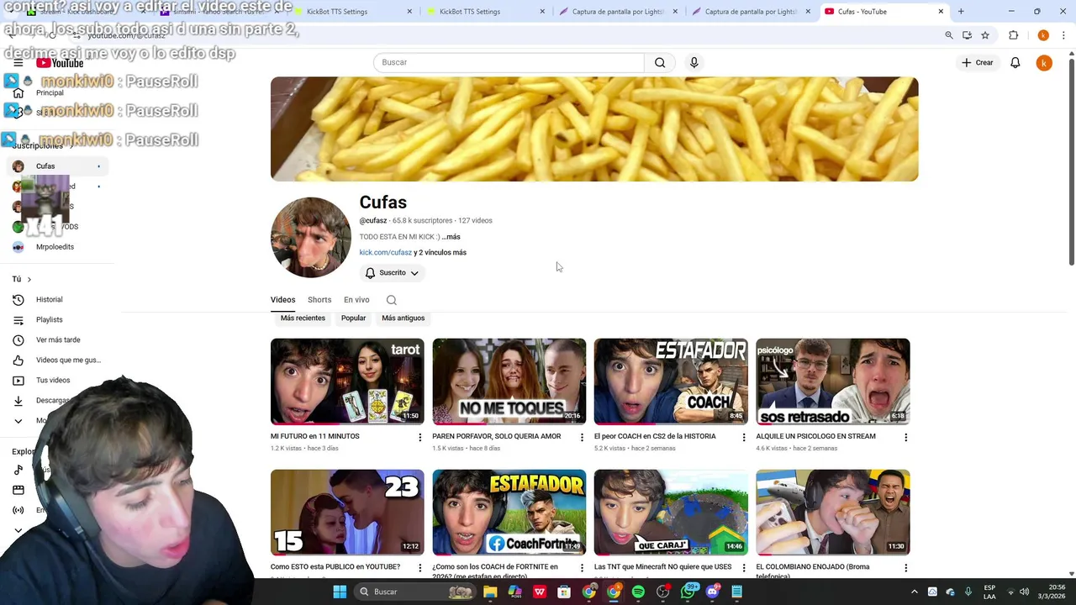Show hidden system tray icons
Image resolution: width=1076 pixels, height=605 pixels.
[x=915, y=592]
